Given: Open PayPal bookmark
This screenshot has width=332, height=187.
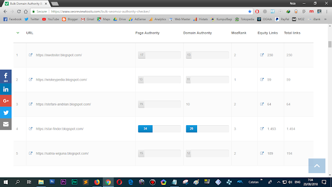Looking at the screenshot, I should 282,19.
